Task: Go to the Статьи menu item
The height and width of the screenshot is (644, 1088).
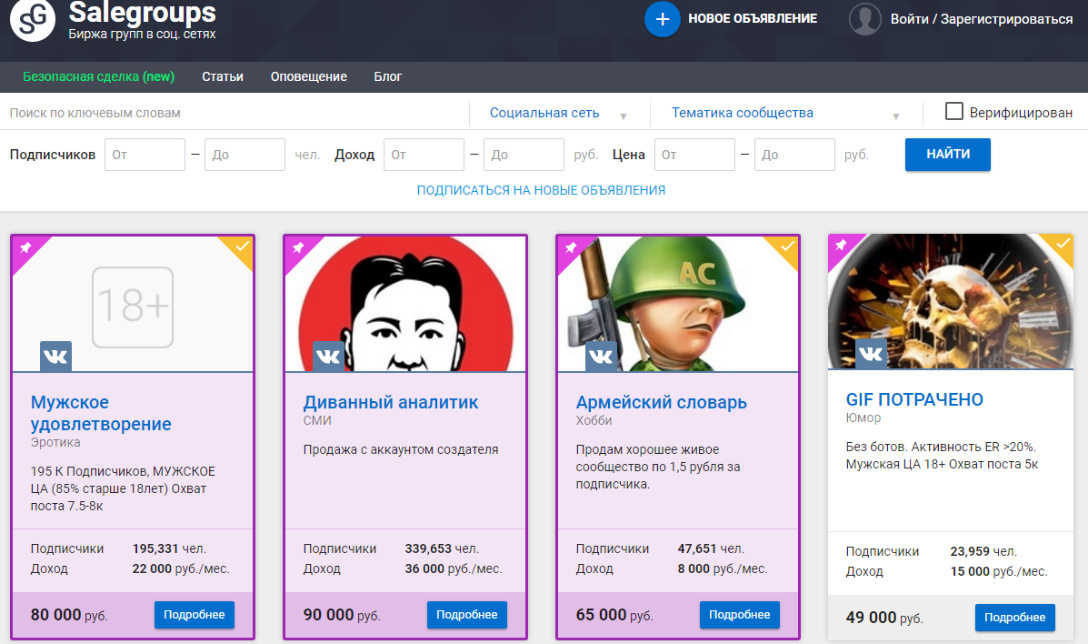Action: pos(223,76)
